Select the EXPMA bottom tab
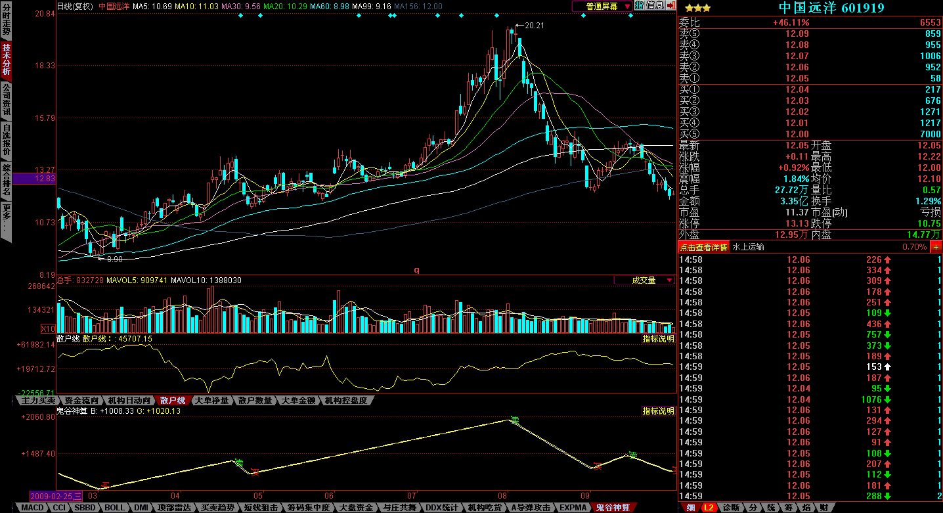This screenshot has height=513, width=943. tap(574, 508)
